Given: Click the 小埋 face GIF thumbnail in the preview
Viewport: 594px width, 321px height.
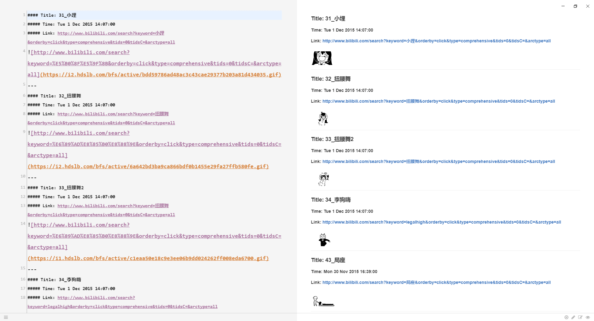Looking at the screenshot, I should click(x=322, y=58).
